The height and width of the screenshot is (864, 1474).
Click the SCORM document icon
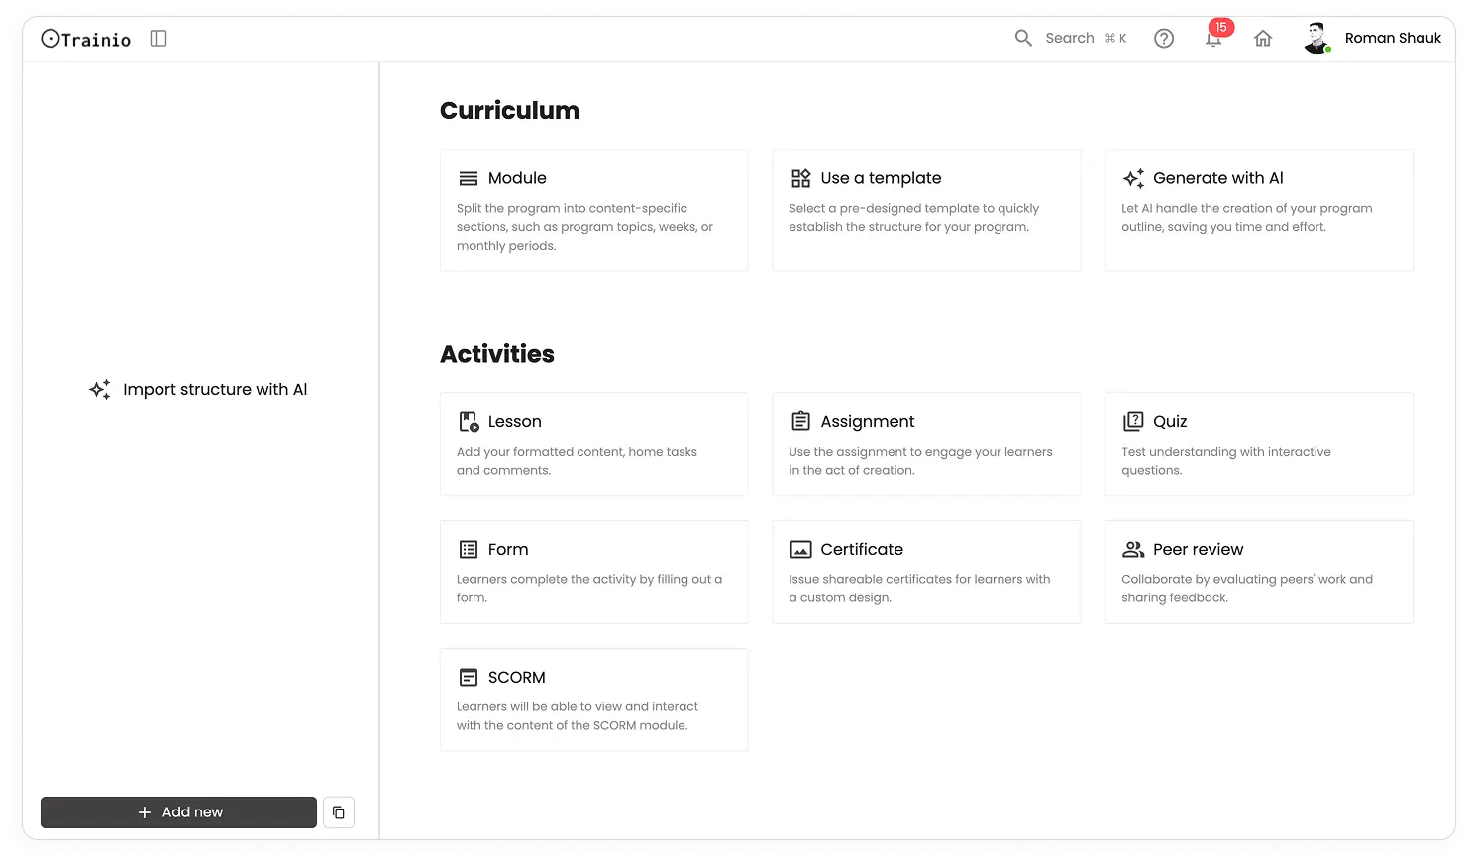click(468, 677)
